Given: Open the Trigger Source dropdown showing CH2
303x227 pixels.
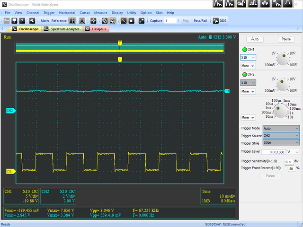Looking at the screenshot, I should [281, 135].
